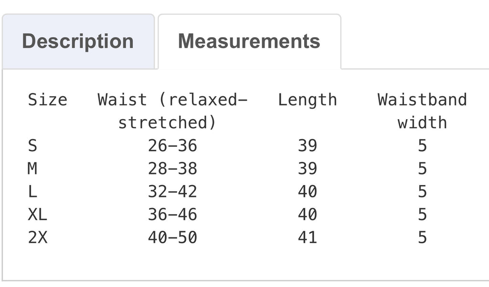Switch to the Description tab
Viewport: 489px width, 287px height.
(x=78, y=41)
